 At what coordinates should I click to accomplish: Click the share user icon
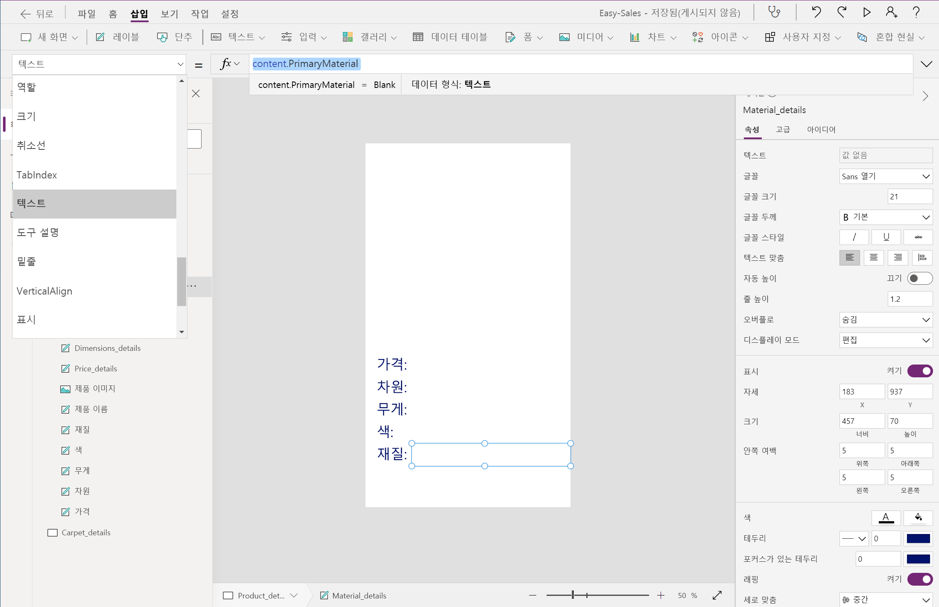click(x=891, y=12)
